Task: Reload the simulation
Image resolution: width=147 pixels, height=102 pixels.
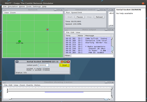Action: pyautogui.click(x=99, y=17)
